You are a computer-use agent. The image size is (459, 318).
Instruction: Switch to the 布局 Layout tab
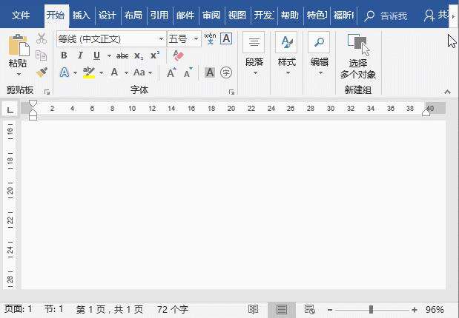133,16
